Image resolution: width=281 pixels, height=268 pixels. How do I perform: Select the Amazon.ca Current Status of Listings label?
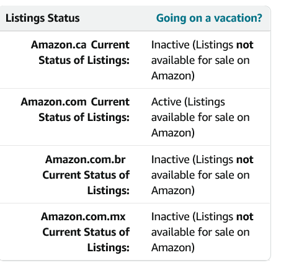click(80, 53)
